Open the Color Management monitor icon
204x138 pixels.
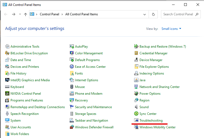click(x=72, y=53)
